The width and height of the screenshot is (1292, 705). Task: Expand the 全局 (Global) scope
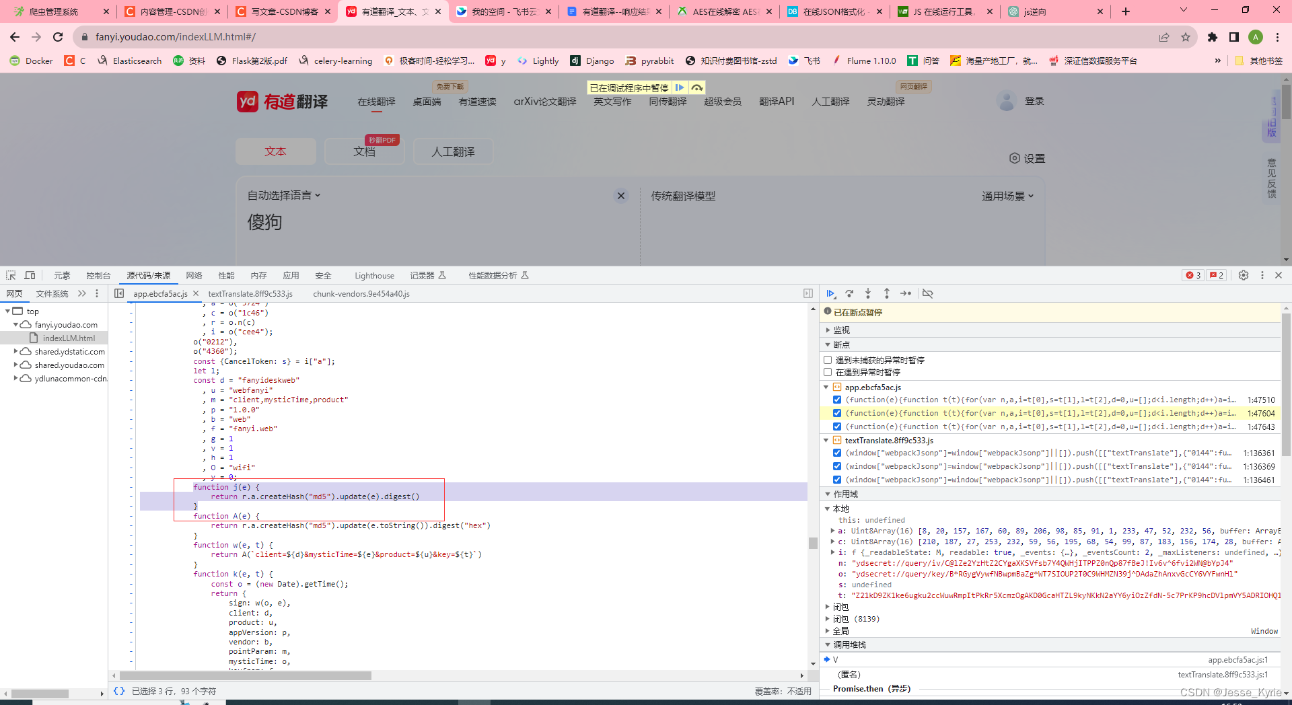828,631
